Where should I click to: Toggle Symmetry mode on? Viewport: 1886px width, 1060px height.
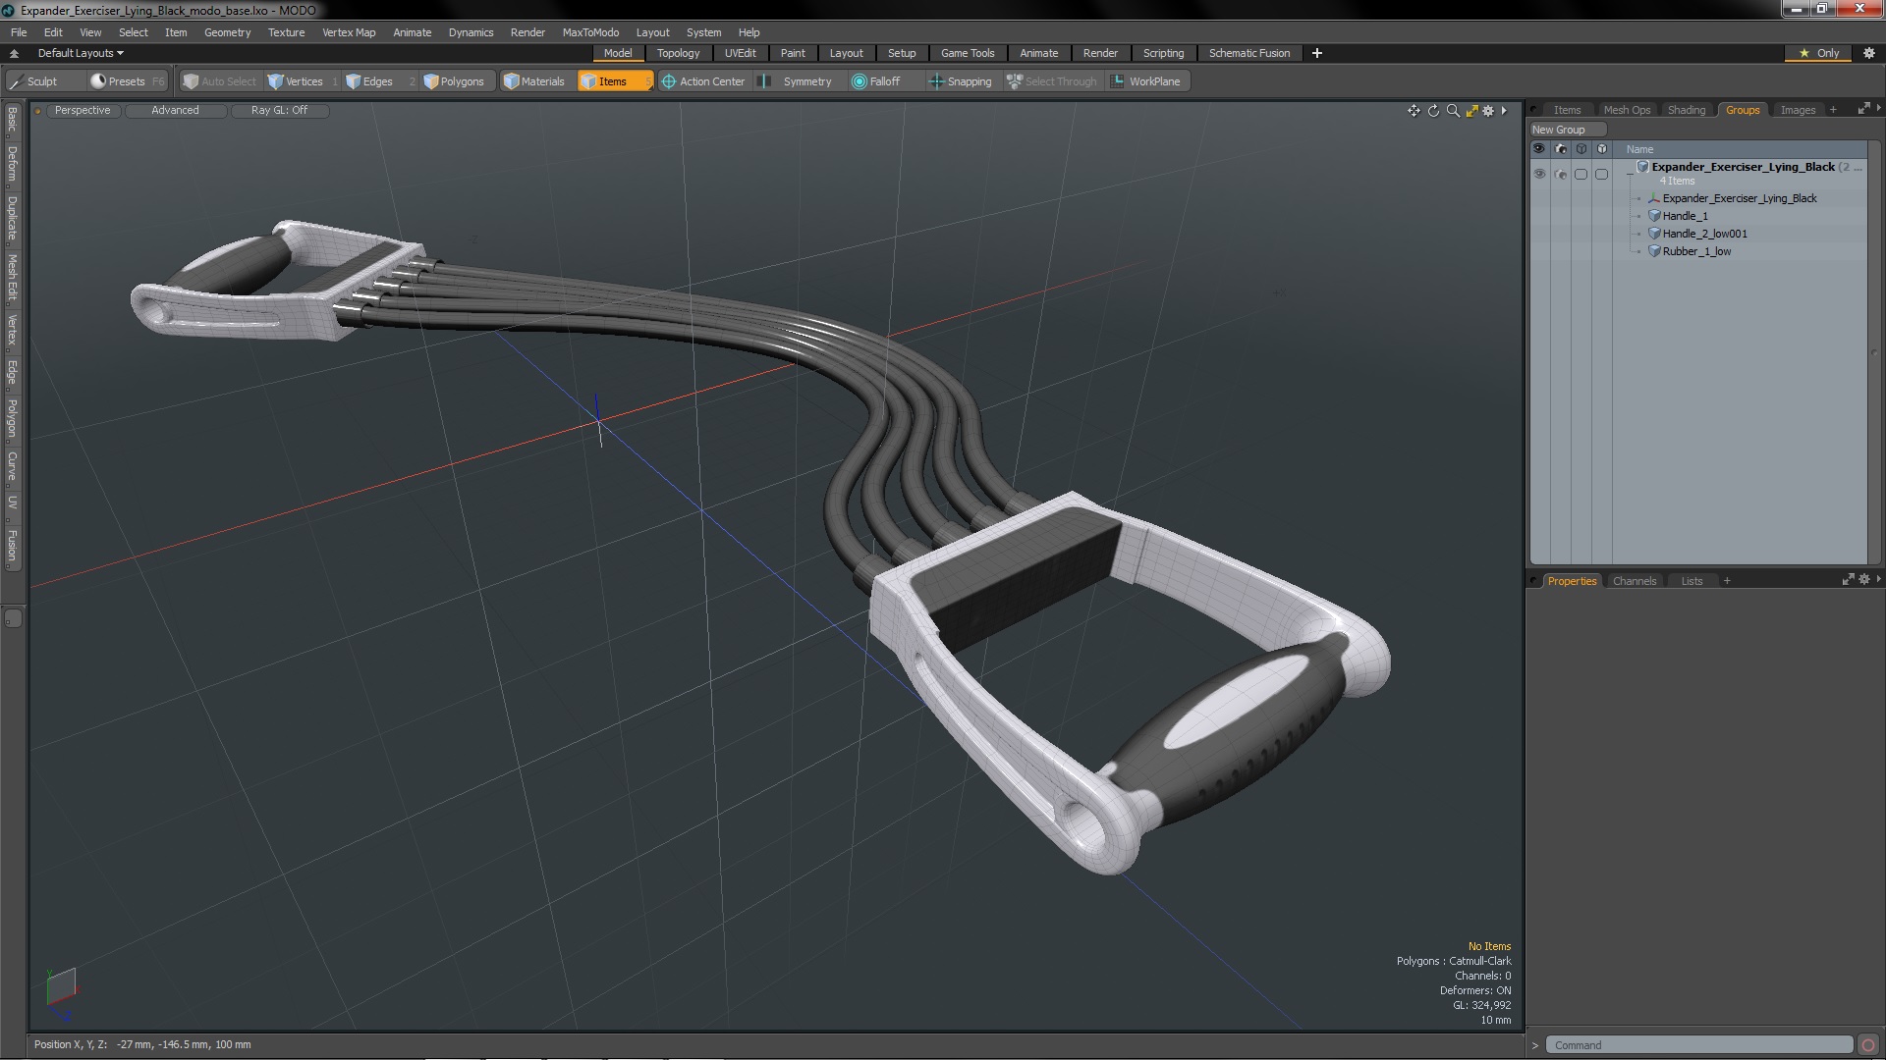797,81
